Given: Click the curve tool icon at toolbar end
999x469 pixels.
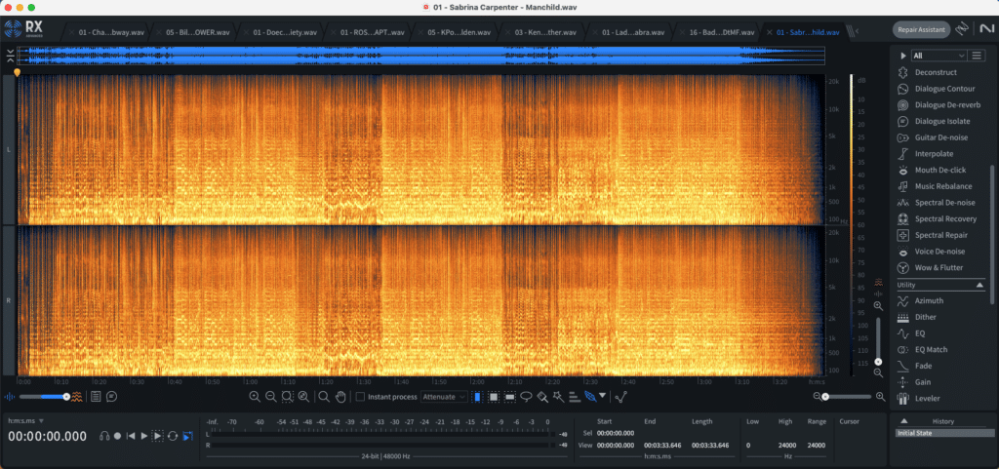Looking at the screenshot, I should pos(621,397).
